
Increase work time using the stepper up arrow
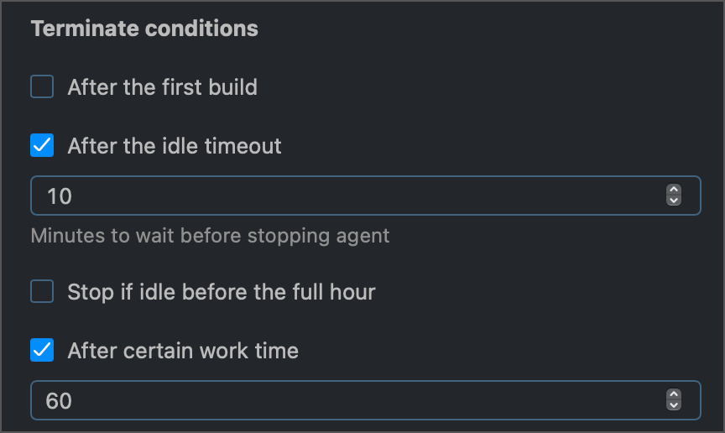(x=673, y=395)
